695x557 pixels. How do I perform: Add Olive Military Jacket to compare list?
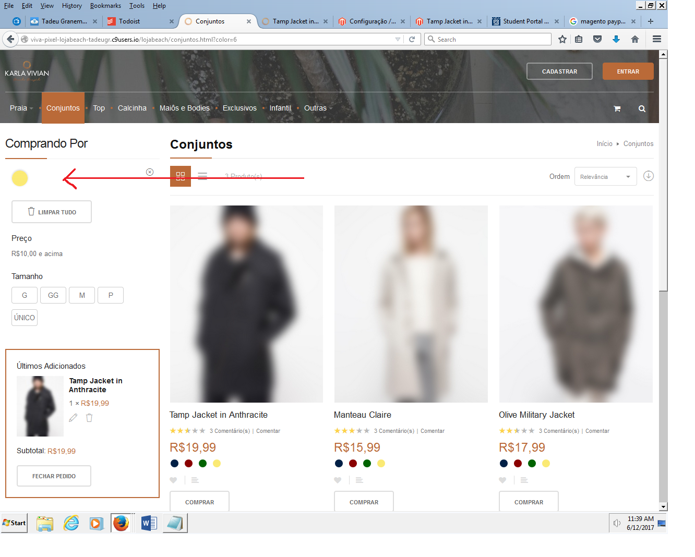pos(524,480)
